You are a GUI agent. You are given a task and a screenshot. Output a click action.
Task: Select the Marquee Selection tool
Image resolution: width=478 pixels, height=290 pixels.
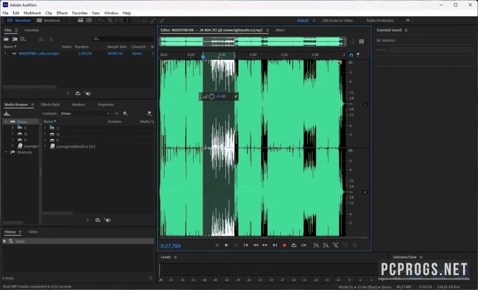(136, 20)
